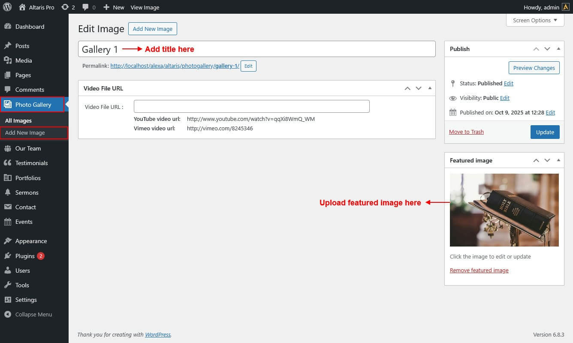The height and width of the screenshot is (343, 573).
Task: Open the Plugins menu
Action: pyautogui.click(x=25, y=256)
